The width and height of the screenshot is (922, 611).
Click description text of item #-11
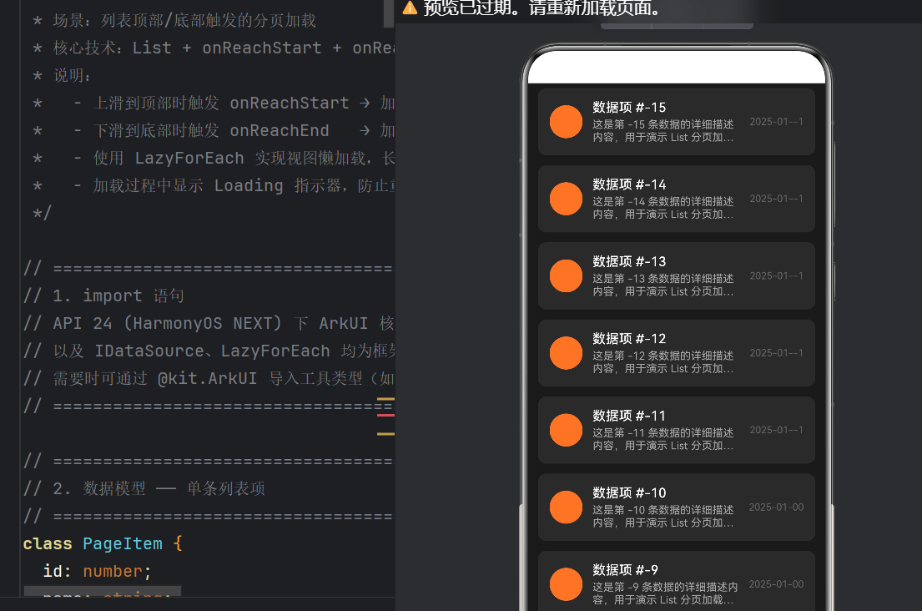663,439
